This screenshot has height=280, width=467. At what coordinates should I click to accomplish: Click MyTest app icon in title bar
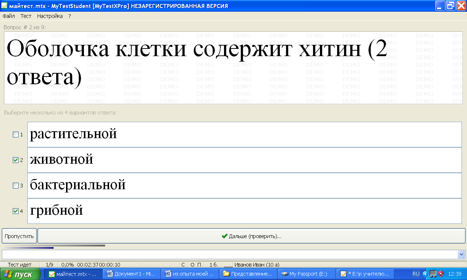point(4,5)
